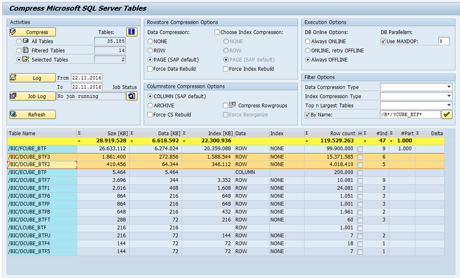Viewport: 460px width, 278px height.
Task: Click the MAXDOP value field
Action: [444, 41]
